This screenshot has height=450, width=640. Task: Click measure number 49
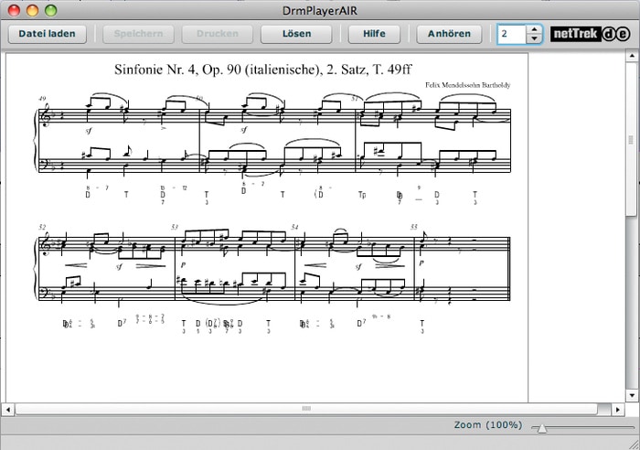click(x=42, y=99)
